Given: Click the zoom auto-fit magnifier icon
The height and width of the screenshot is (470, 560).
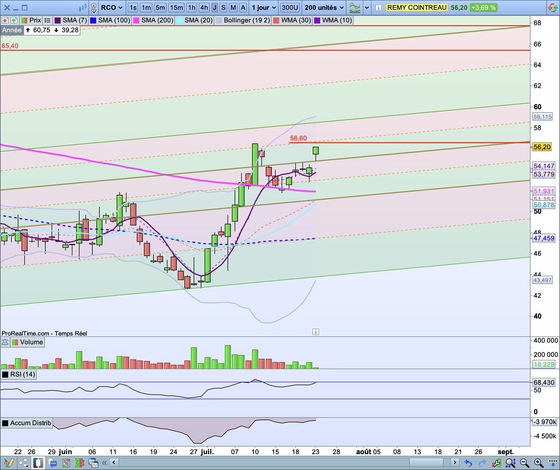Looking at the screenshot, I should (x=511, y=463).
